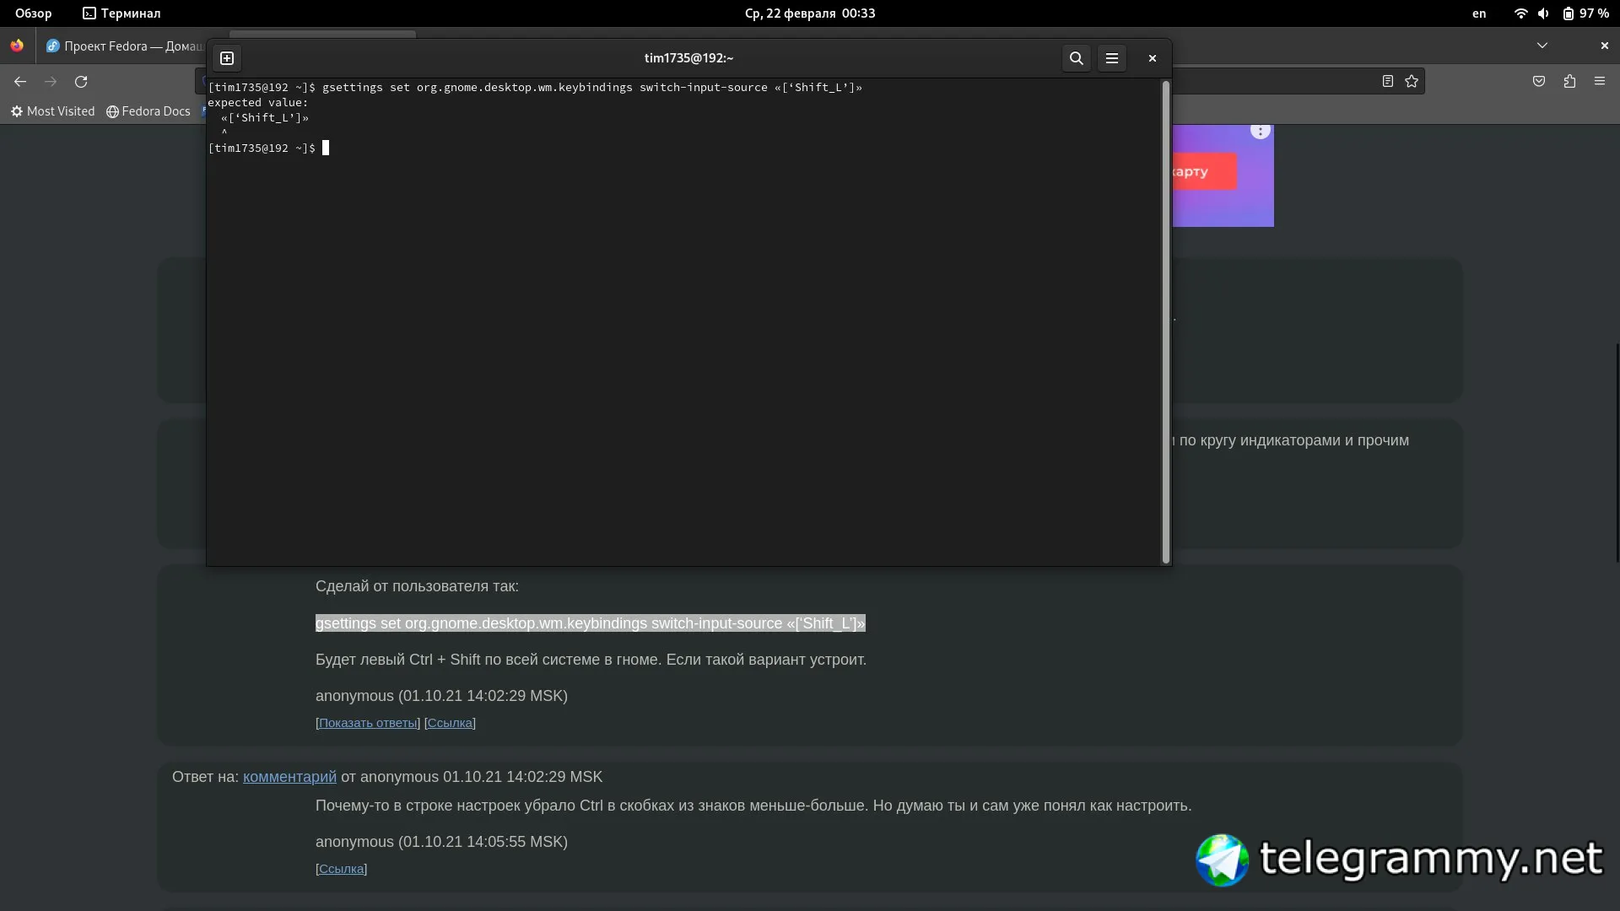Expand the Firefox list all tabs chevron

point(1542,46)
